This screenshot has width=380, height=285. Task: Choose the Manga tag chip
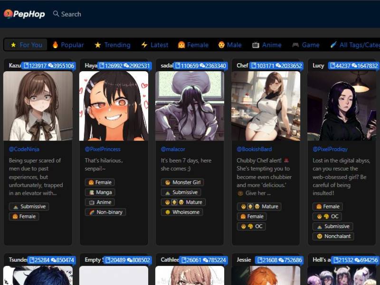click(x=100, y=192)
